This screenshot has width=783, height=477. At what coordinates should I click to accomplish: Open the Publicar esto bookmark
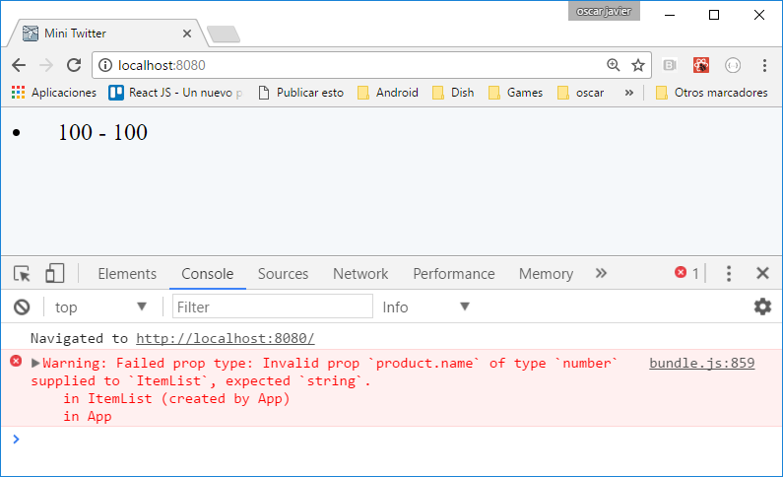(301, 93)
